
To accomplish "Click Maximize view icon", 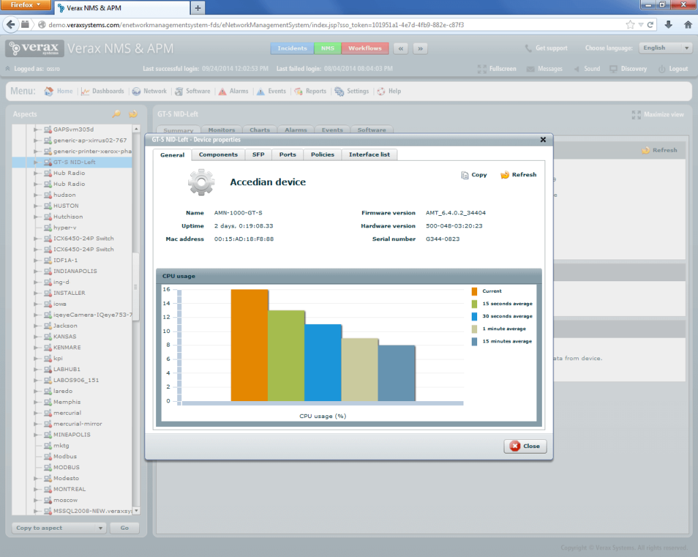I will pyautogui.click(x=636, y=114).
